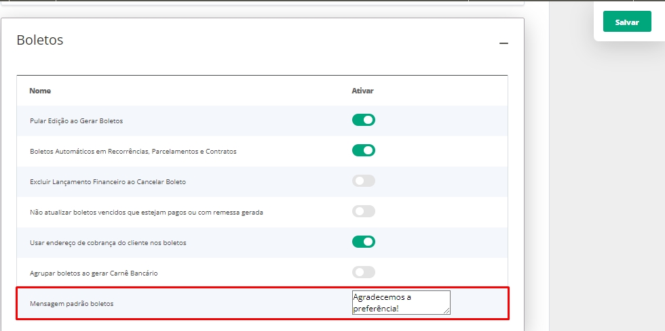Disable Pular Edição ao Gerar Boletos toggle
The image size is (665, 331).
363,120
